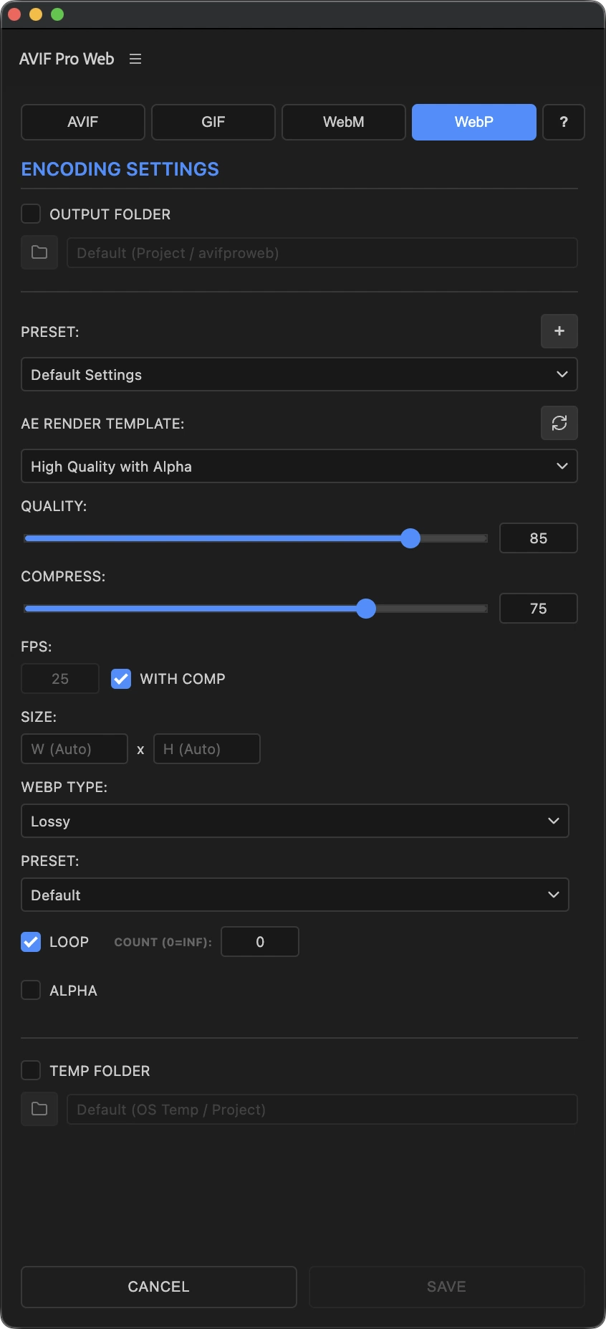Viewport: 606px width, 1329px height.
Task: Click the Quality slider handle
Action: 410,538
